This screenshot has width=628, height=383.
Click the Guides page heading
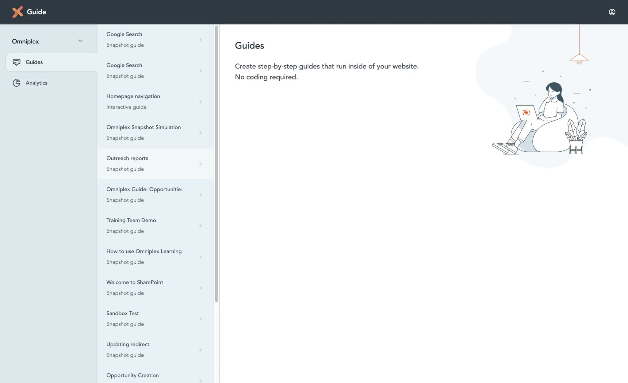coord(249,45)
